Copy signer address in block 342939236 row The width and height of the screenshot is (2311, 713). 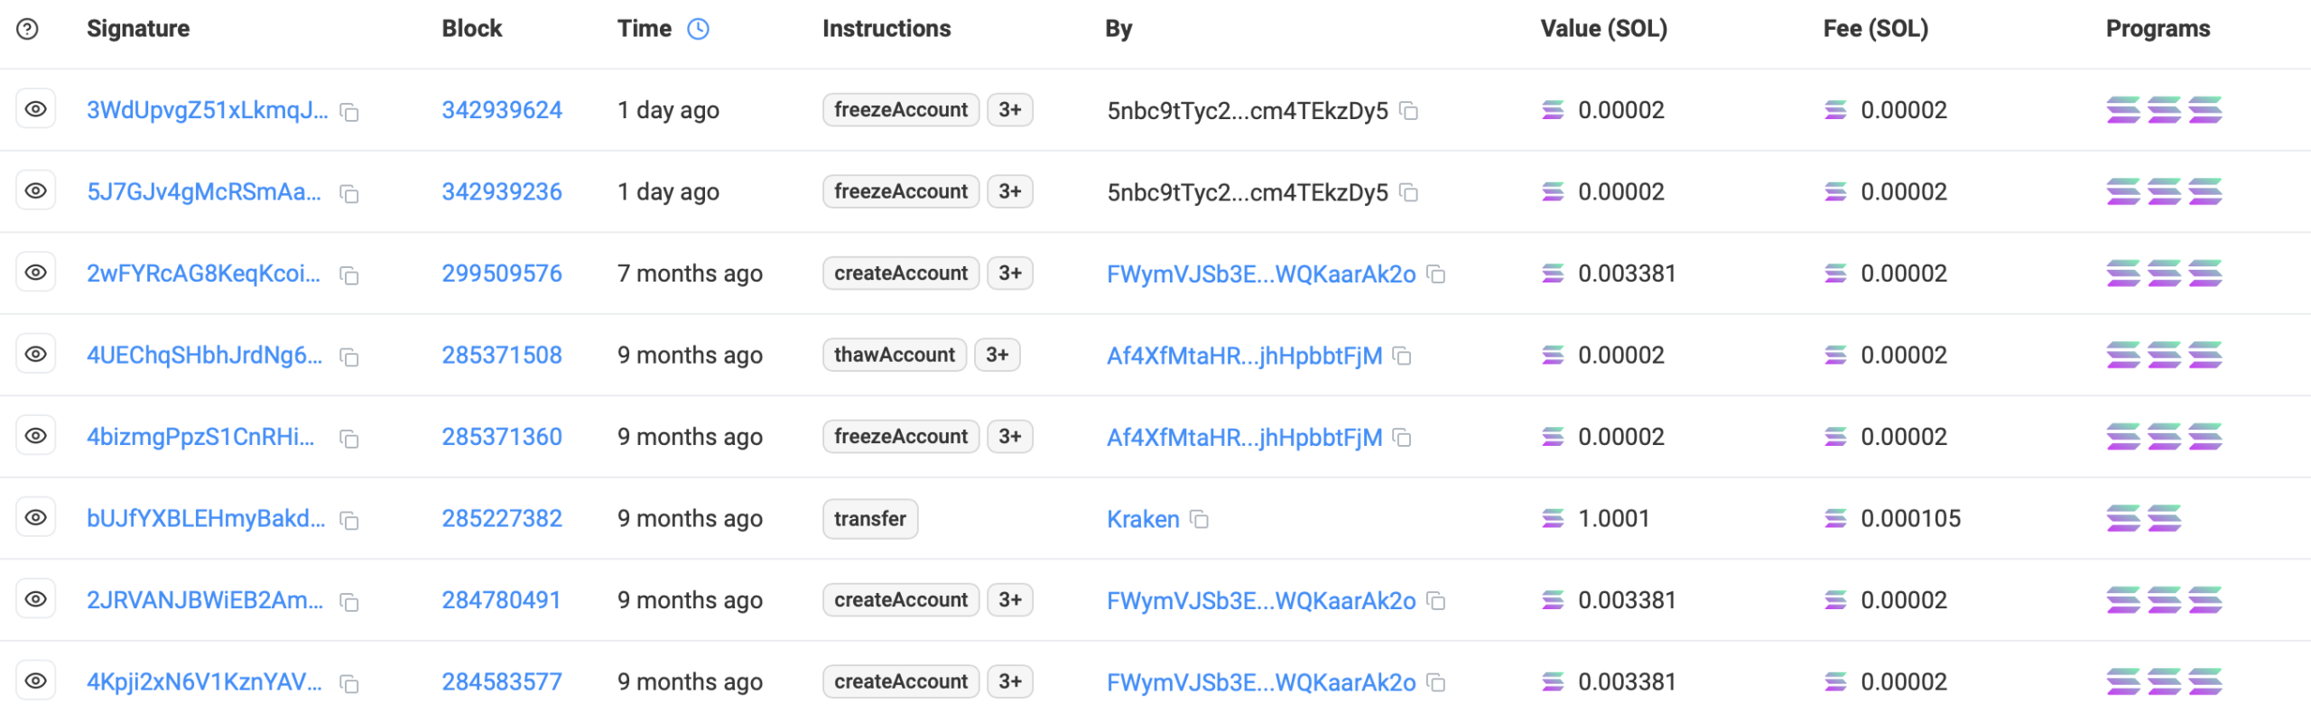pyautogui.click(x=1408, y=193)
